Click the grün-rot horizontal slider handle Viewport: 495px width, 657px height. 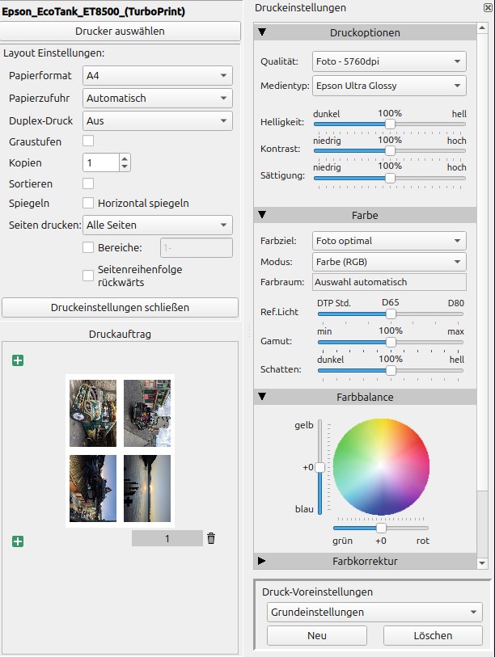pos(381,528)
